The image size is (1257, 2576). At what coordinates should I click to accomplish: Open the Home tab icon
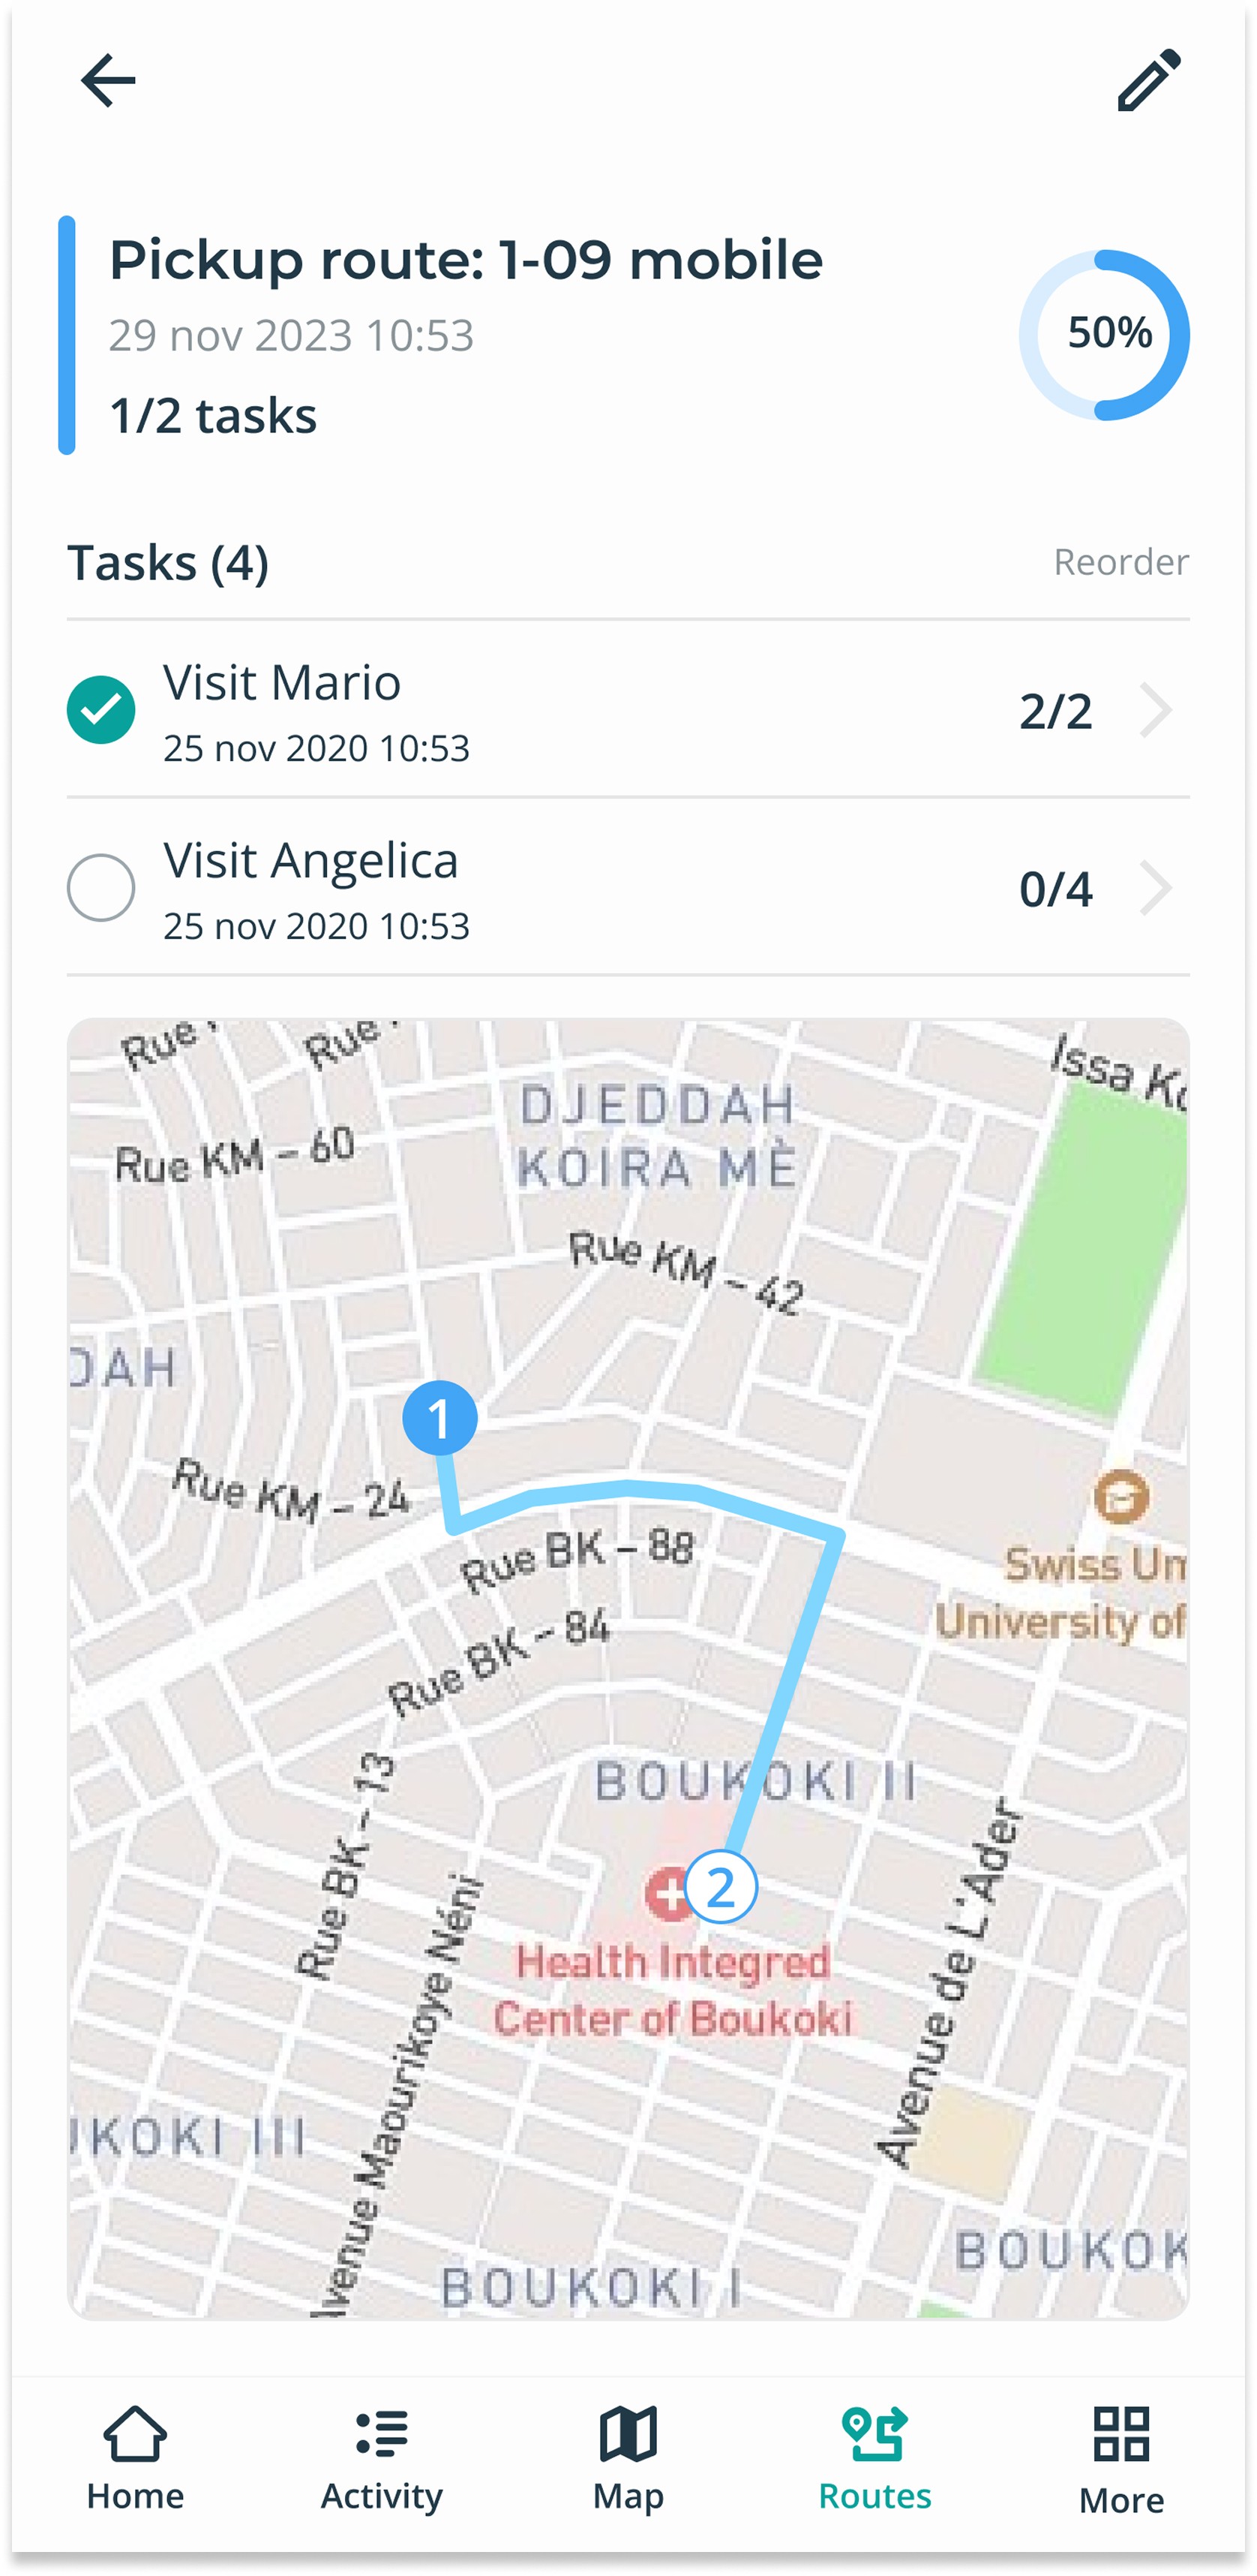[x=135, y=2434]
